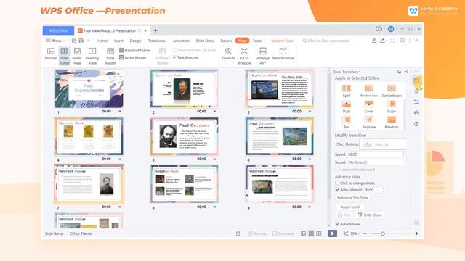465x261 pixels.
Task: Click the save icon in quick toolbar
Action: click(x=81, y=41)
